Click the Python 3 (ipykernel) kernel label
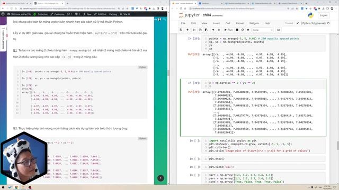This screenshot has width=339, height=190. (314, 23)
